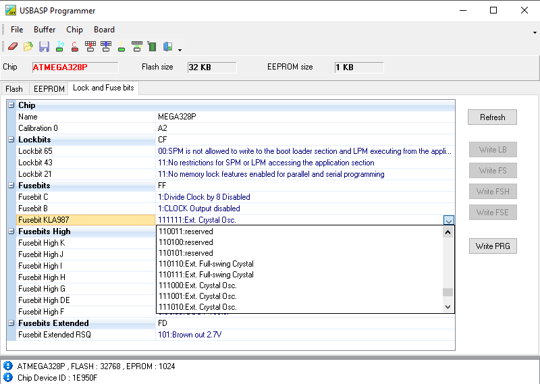The image size is (540, 384).
Task: Click the red C chip icon
Action: pos(75,47)
